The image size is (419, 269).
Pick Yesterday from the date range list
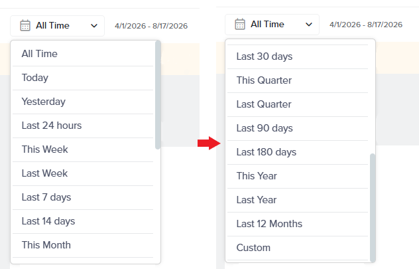pos(83,102)
